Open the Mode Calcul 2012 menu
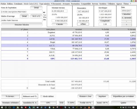 click(31, 4)
